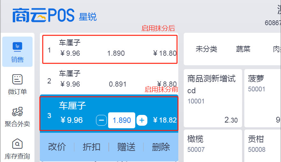This screenshot has width=281, height=162.
Task: Add product 商品测新增试cd 10001
Action: click(x=213, y=98)
